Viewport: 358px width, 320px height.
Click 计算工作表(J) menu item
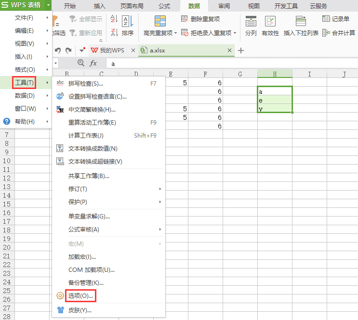[108, 136]
